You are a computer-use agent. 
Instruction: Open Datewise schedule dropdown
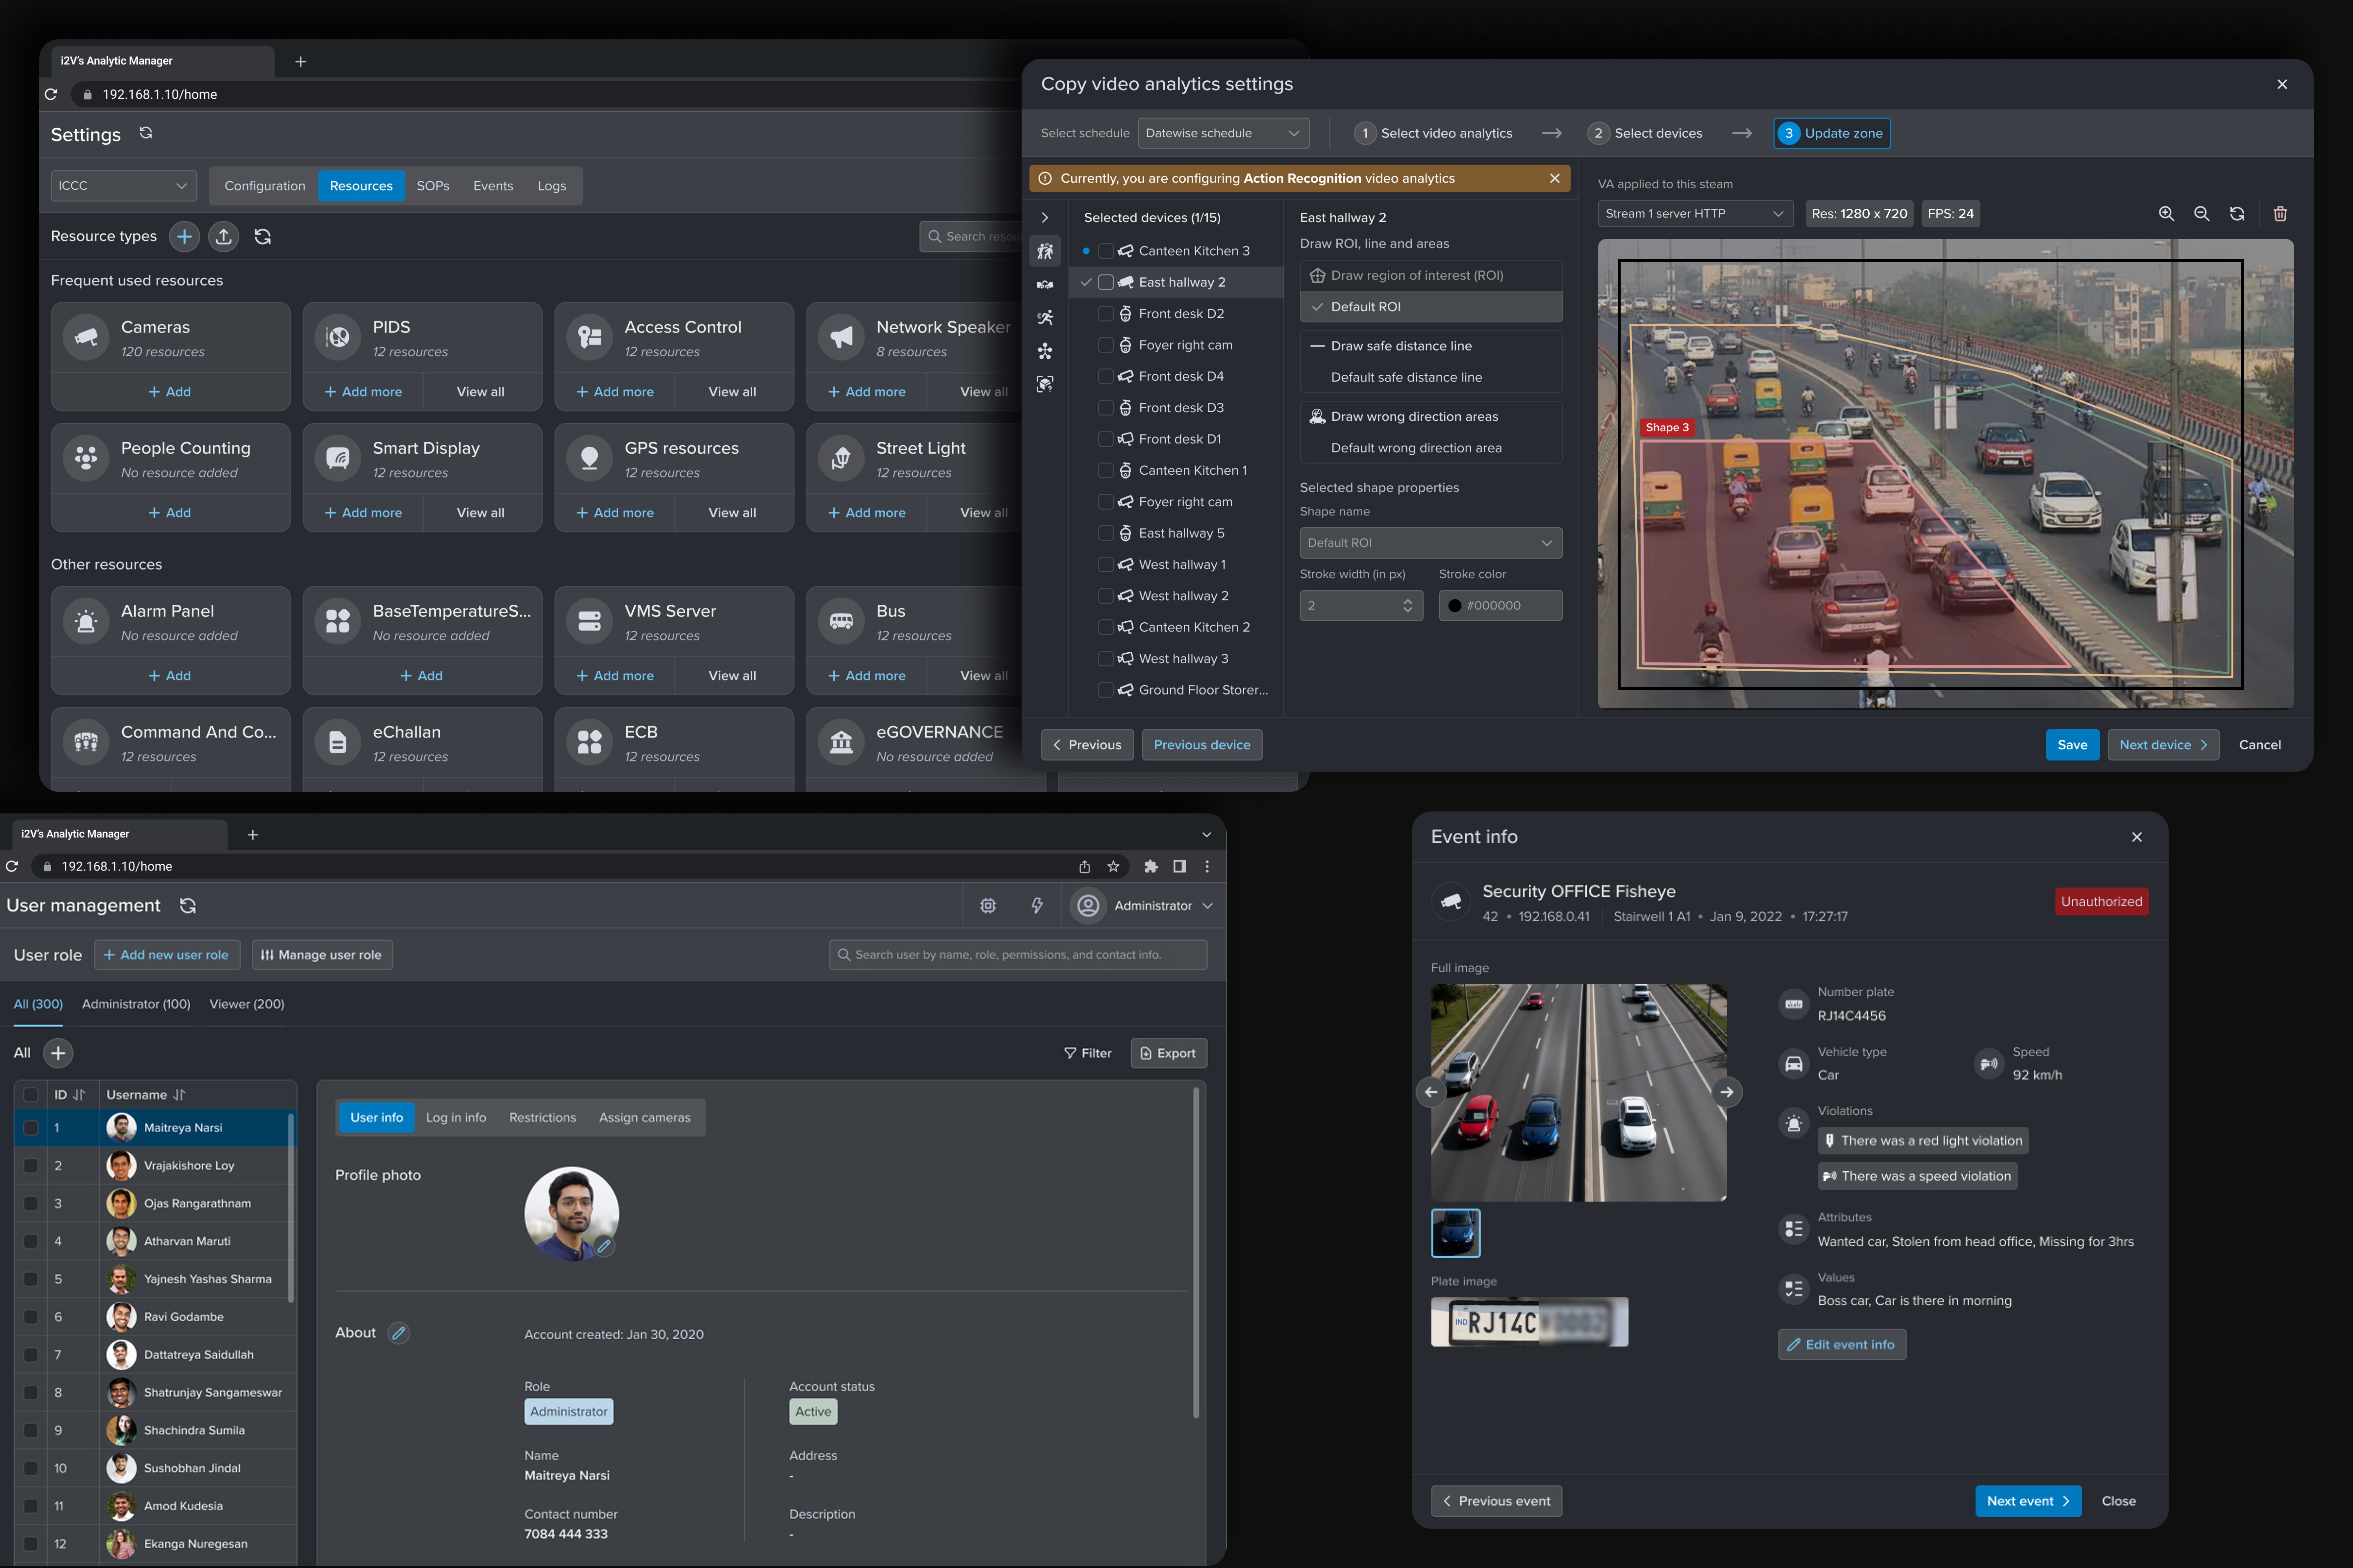1223,133
